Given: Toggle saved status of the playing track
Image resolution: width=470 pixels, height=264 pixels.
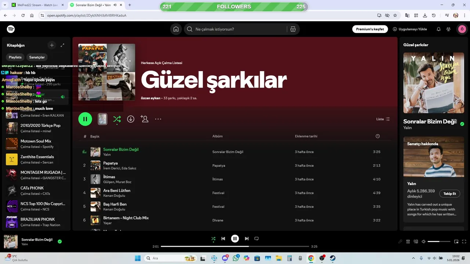Looking at the screenshot, I should coord(59,242).
